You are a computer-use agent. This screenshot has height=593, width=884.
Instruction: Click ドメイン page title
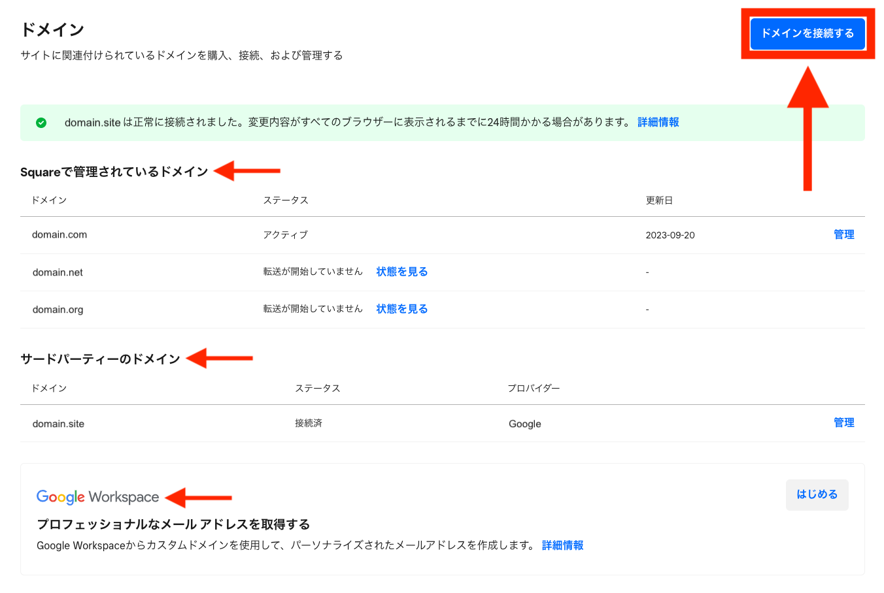tap(52, 29)
